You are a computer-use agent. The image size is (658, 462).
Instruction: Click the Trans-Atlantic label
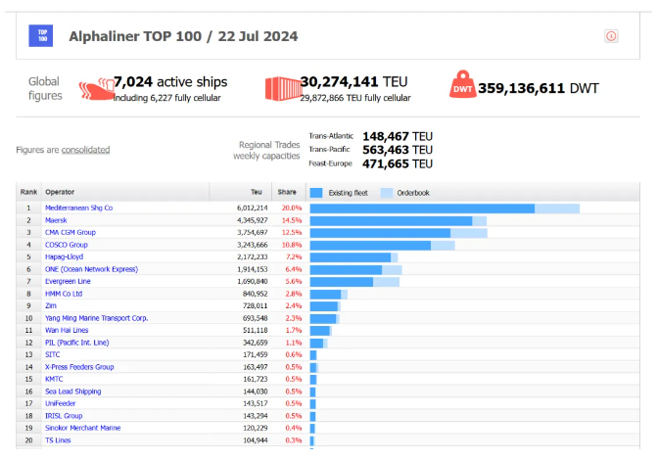[331, 136]
